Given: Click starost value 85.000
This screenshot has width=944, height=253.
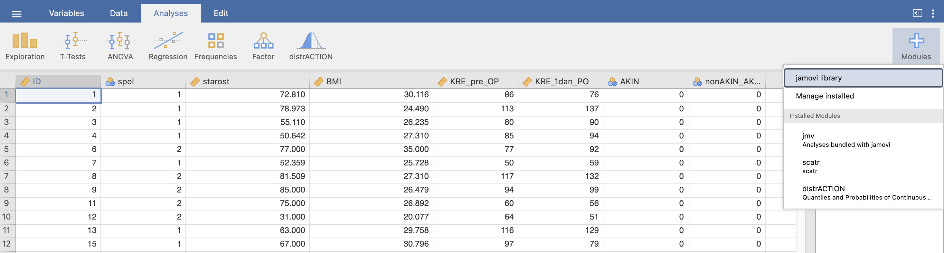Looking at the screenshot, I should click(247, 190).
